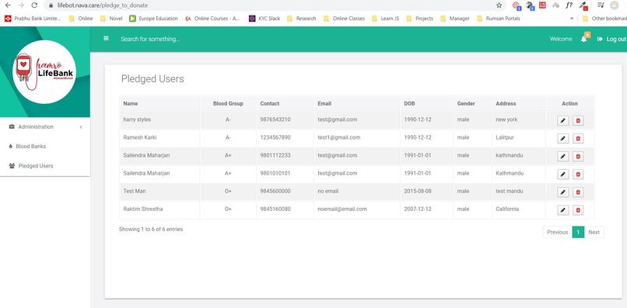This screenshot has height=308, width=627.
Task: Click the email test1@gmail.com
Action: click(x=339, y=137)
